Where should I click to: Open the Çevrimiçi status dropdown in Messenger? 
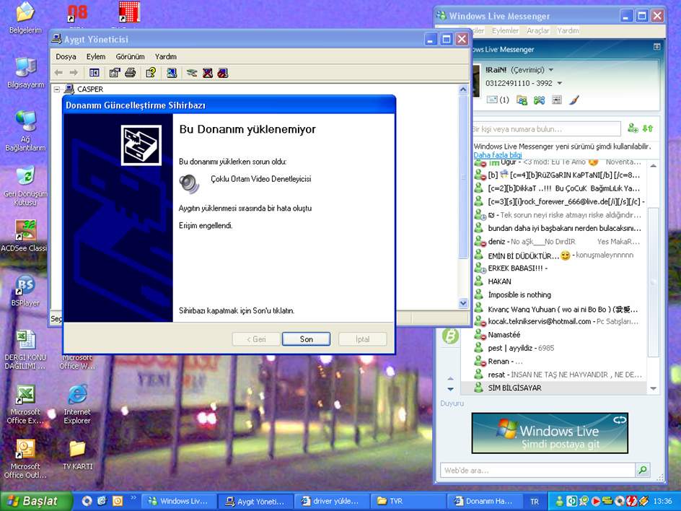point(551,69)
